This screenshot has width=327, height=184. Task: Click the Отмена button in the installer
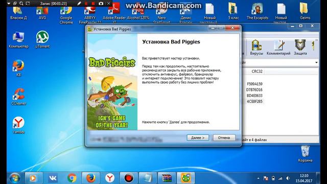(224, 137)
